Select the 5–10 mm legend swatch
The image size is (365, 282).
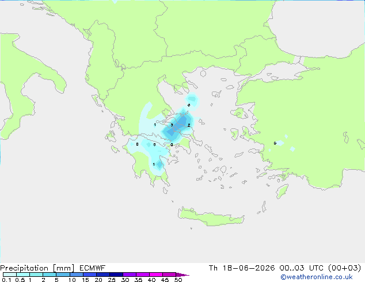(x=63, y=275)
